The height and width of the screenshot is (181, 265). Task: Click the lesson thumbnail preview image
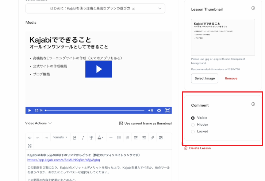coord(223,37)
